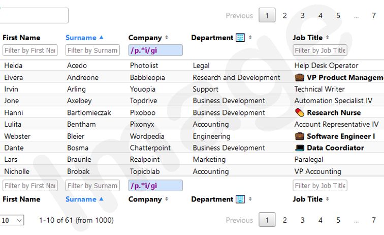Click the top Filter by First Name field
This screenshot has width=384, height=235.
(x=30, y=50)
